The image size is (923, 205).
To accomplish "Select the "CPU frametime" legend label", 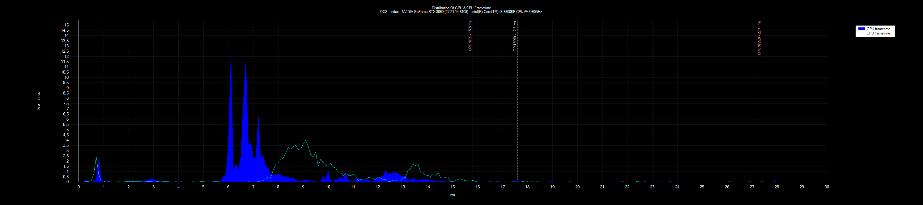I will pyautogui.click(x=878, y=34).
